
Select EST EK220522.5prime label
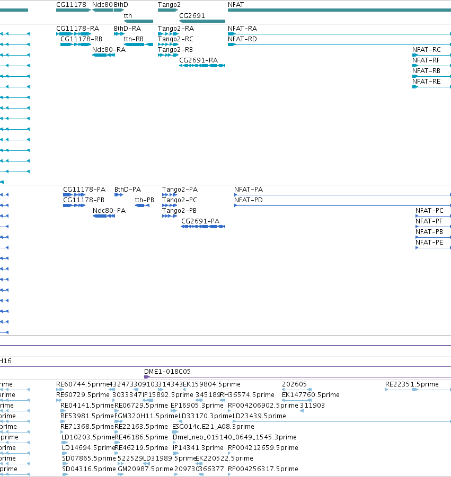224,459
